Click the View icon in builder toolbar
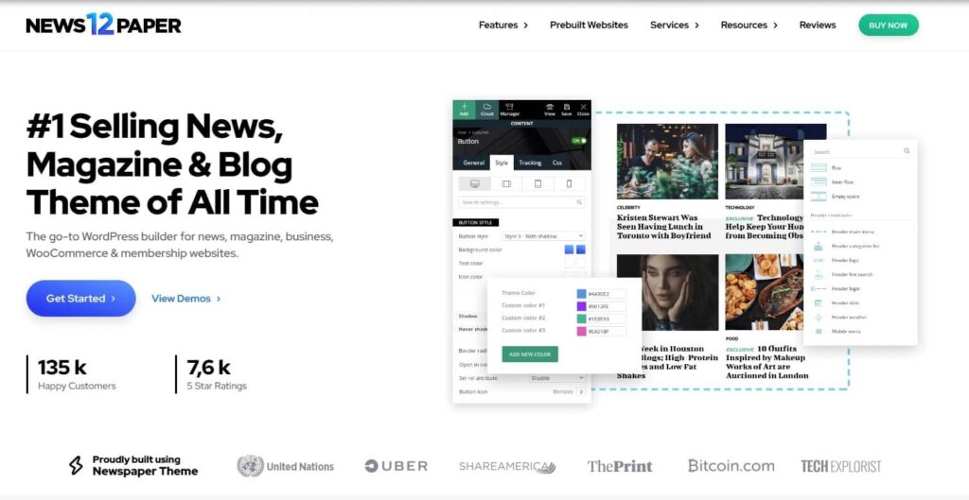This screenshot has width=969, height=500. coord(550,109)
